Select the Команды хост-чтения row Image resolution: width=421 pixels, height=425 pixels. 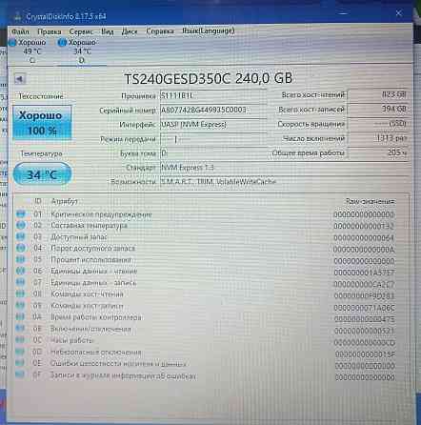[205, 294]
